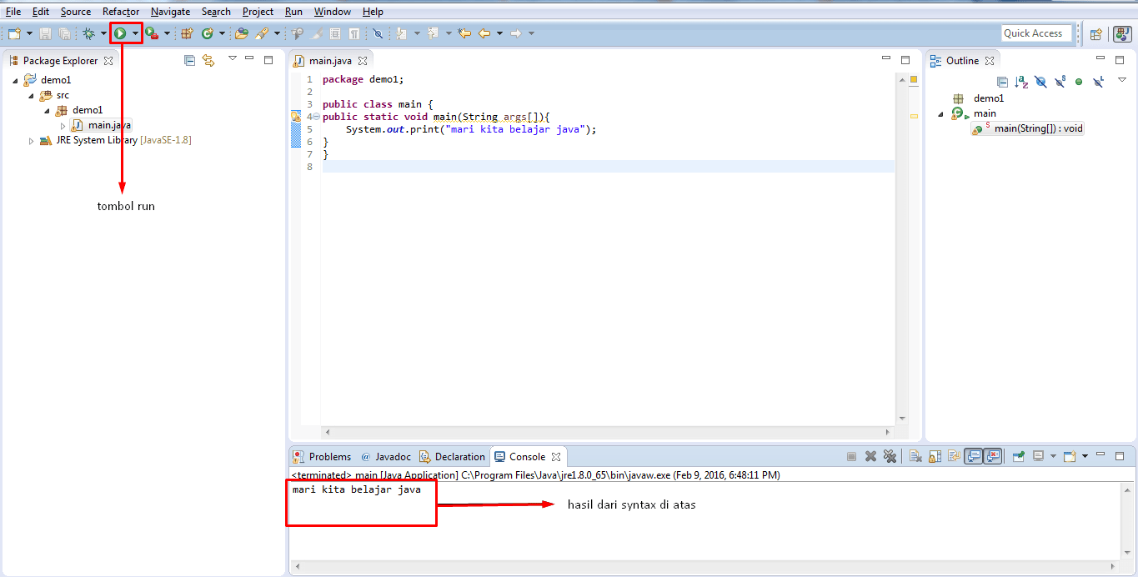Click Terminate square icon in Console

(x=851, y=456)
